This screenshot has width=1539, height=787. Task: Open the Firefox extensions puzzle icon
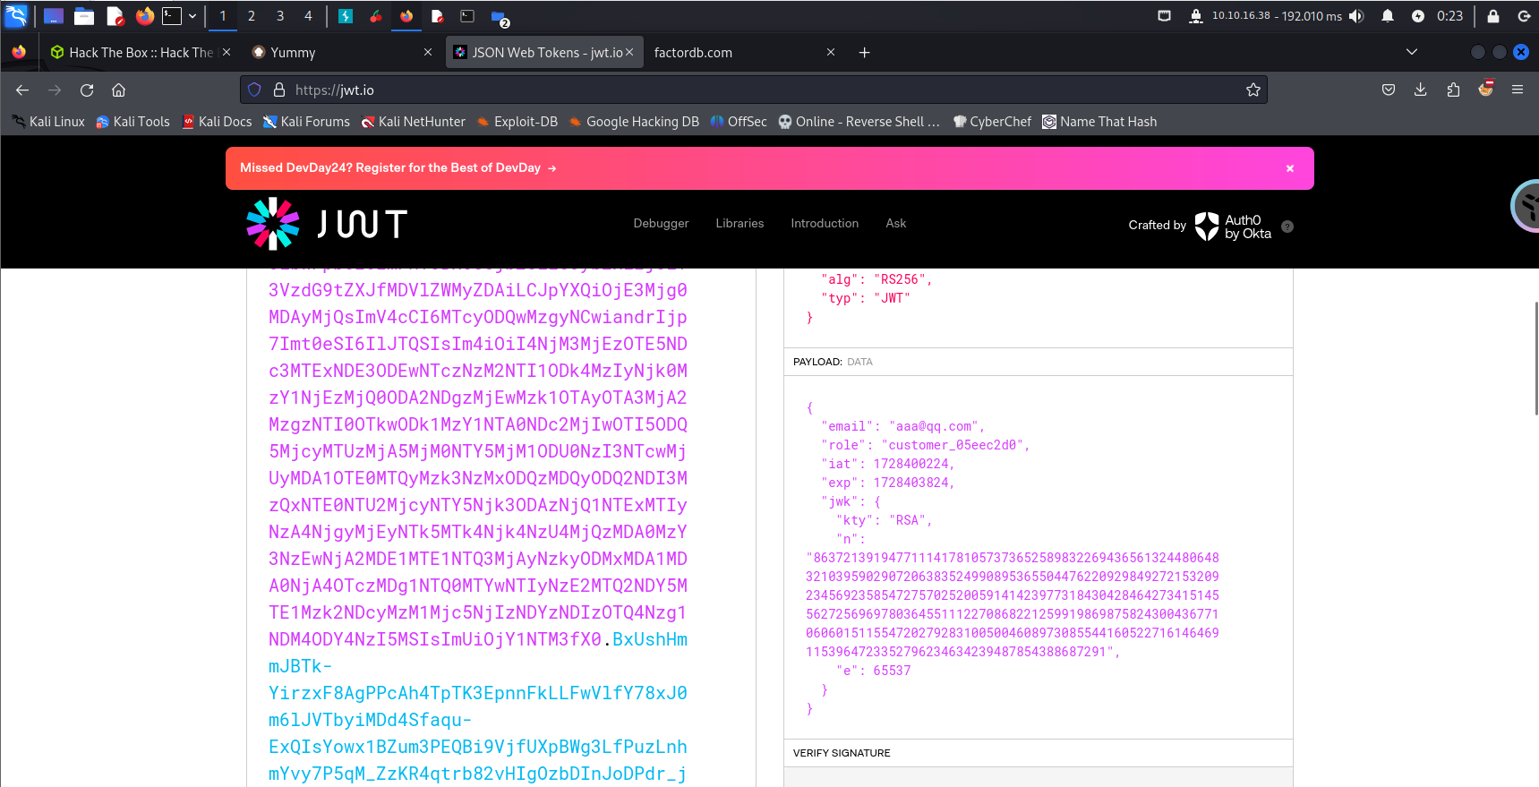tap(1452, 90)
